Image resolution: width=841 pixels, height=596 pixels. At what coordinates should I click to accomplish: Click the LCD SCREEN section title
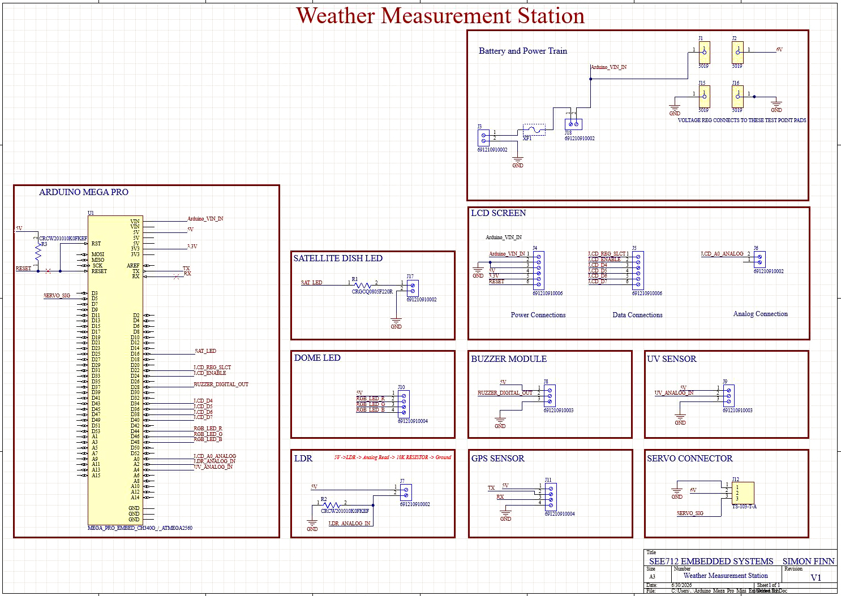pos(499,213)
